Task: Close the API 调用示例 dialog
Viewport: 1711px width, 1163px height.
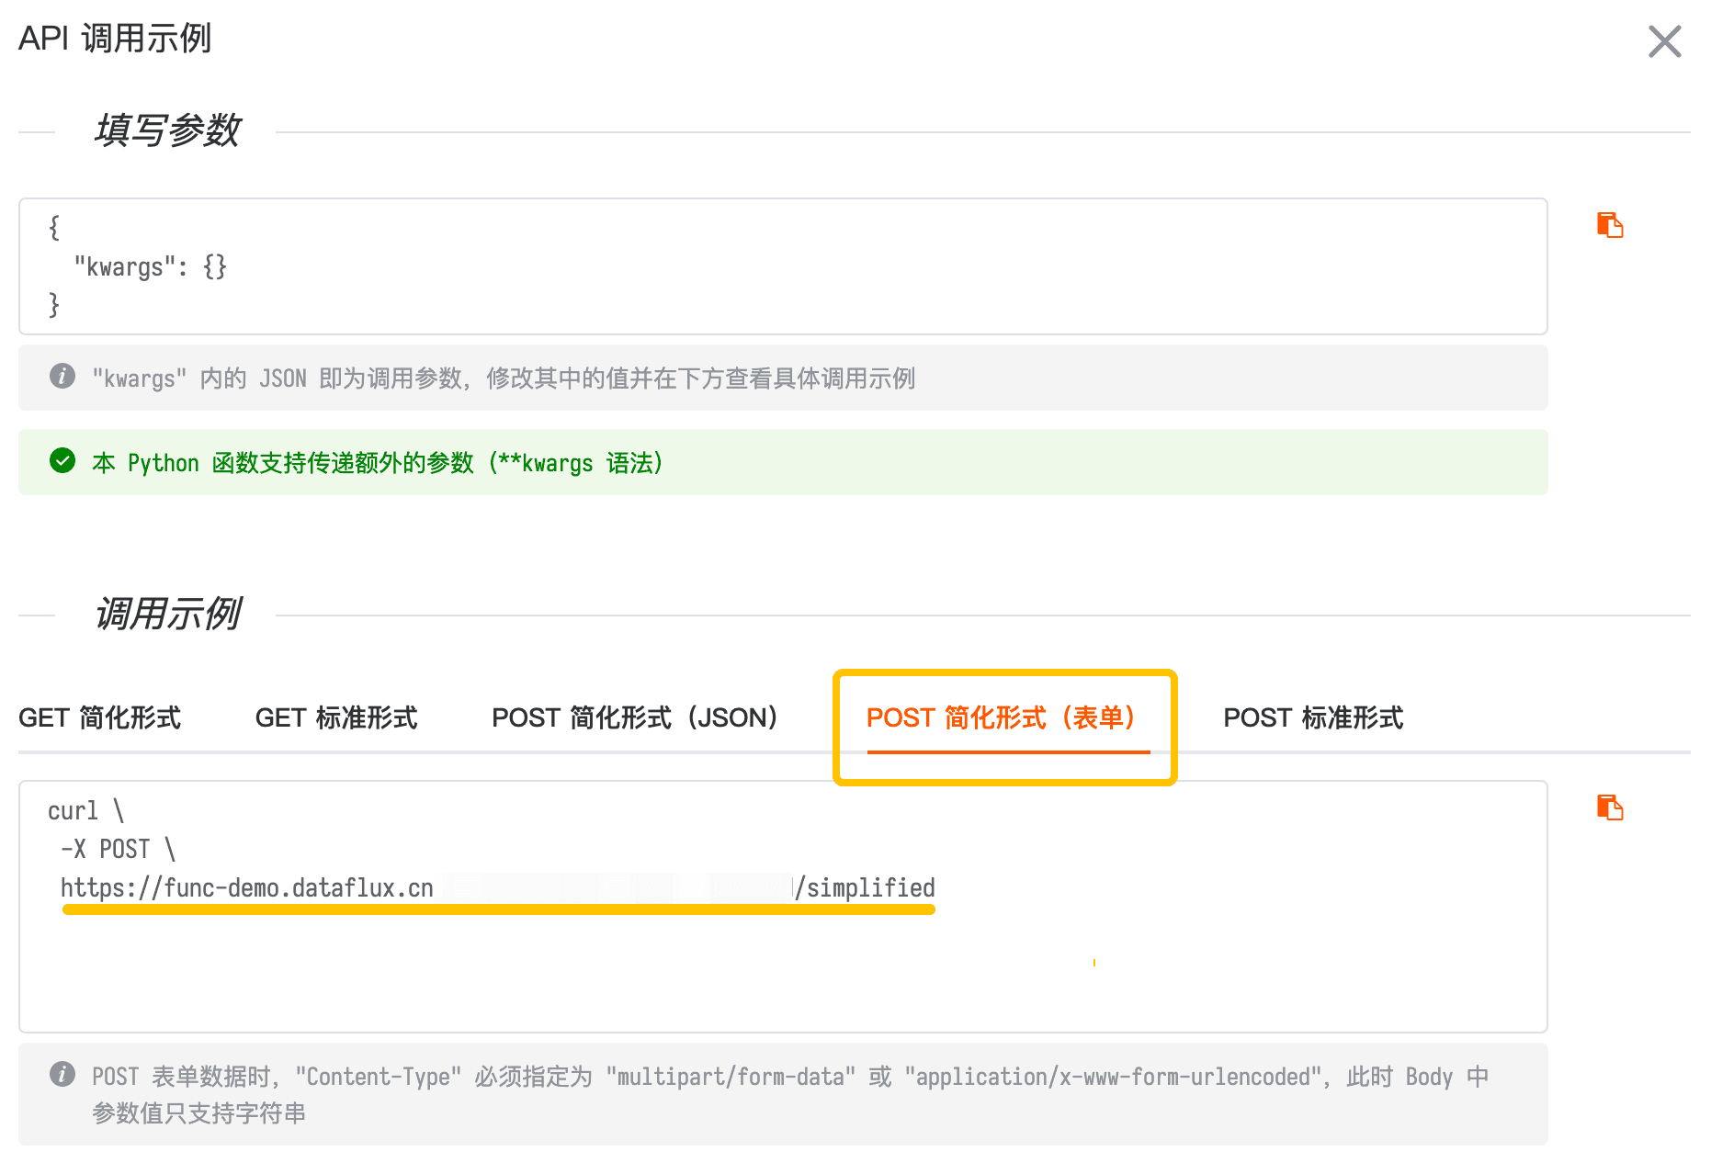Action: coord(1664,41)
